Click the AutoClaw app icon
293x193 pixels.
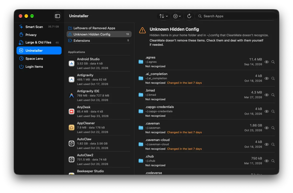(x=72, y=143)
